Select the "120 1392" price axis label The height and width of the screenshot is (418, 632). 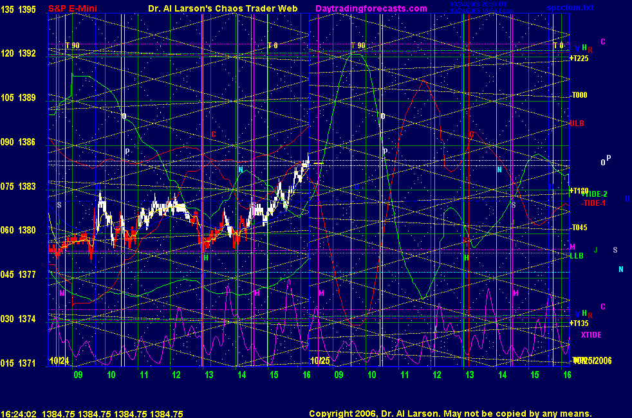coord(18,53)
